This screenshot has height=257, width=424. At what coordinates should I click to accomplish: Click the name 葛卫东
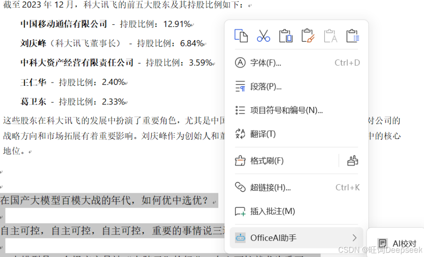click(33, 102)
